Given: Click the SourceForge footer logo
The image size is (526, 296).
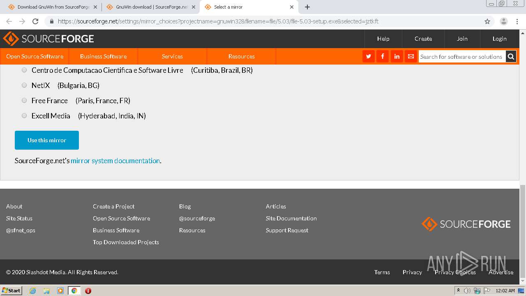Looking at the screenshot, I should [x=466, y=224].
